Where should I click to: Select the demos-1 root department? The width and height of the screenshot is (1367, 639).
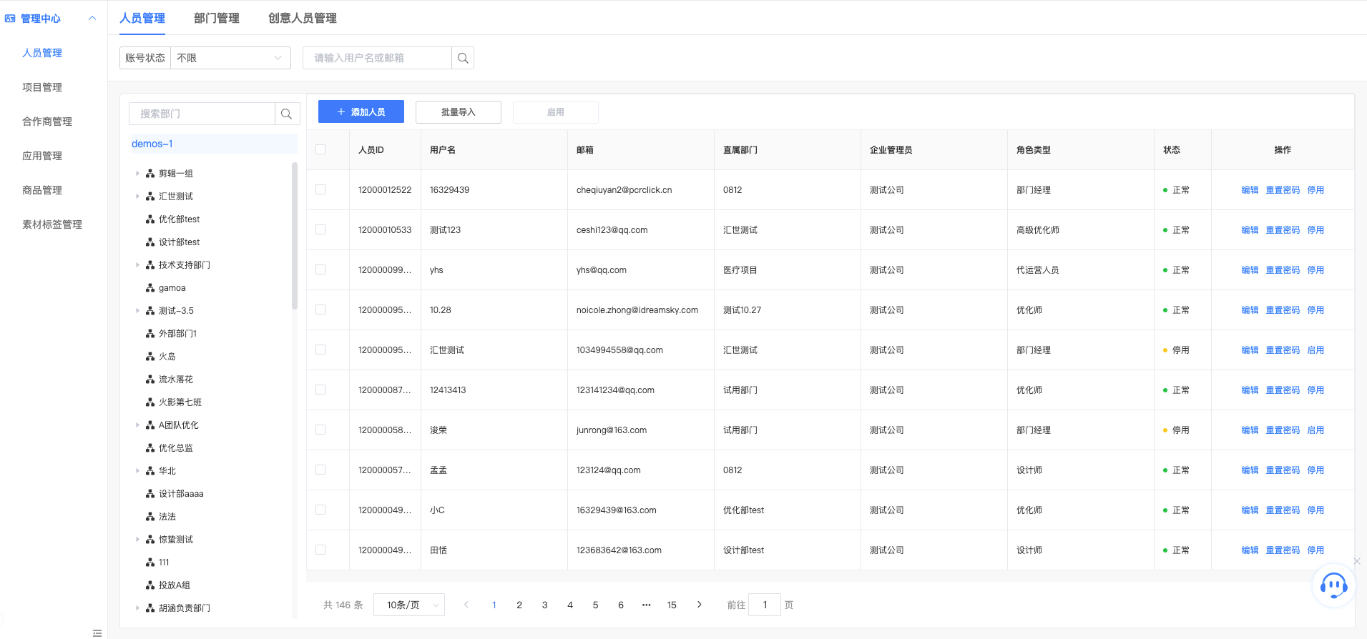pos(213,144)
